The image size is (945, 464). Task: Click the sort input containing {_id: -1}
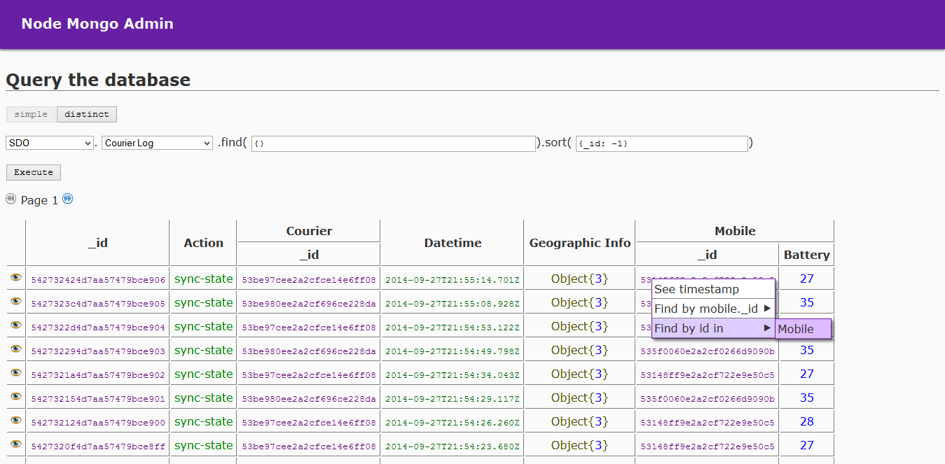(661, 143)
